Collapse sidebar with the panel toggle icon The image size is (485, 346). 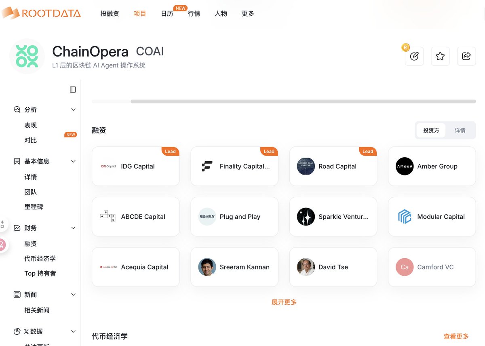73,90
